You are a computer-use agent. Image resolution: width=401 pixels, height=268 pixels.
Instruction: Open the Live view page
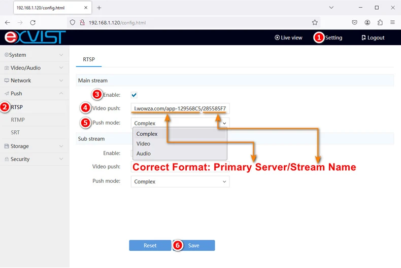pyautogui.click(x=288, y=37)
